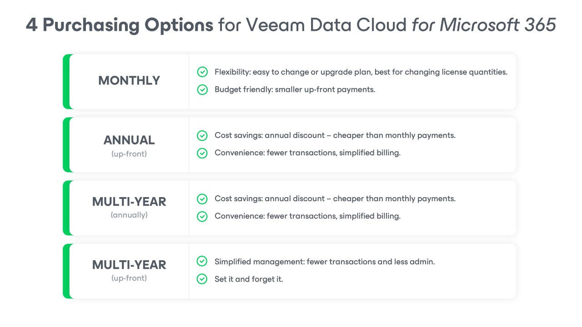The height and width of the screenshot is (327, 582).
Task: Click the "Budget friendly: smaller up-front payments" text
Action: [x=295, y=89]
